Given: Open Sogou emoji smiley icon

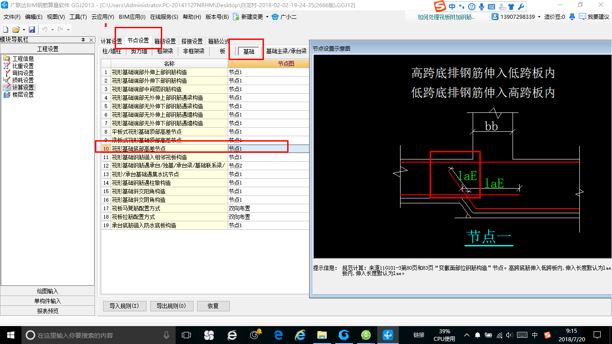Looking at the screenshot, I should click(x=471, y=7).
